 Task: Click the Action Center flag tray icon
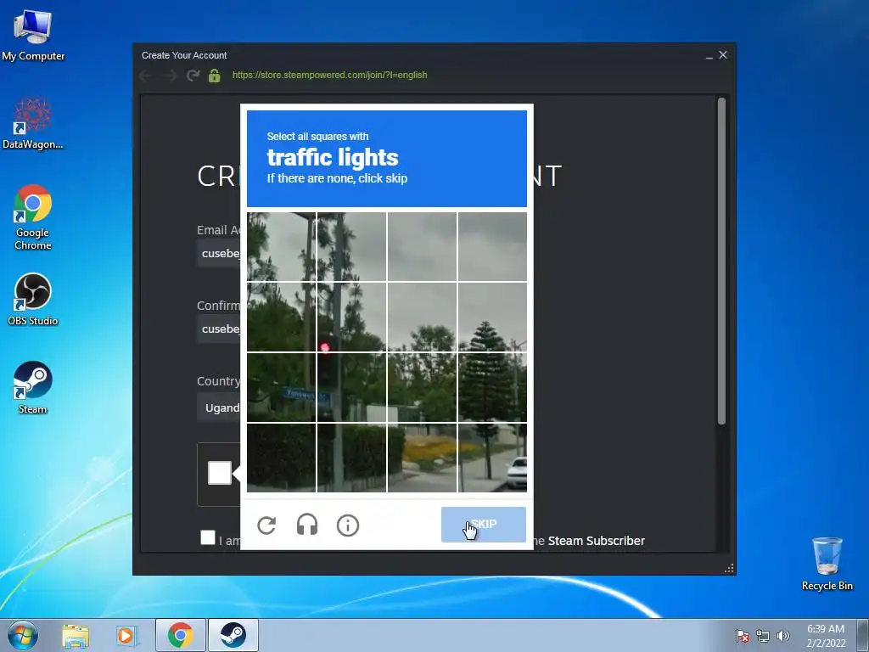[742, 636]
